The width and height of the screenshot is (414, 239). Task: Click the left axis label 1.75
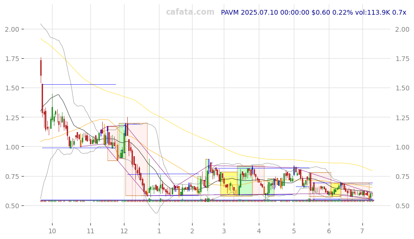pyautogui.click(x=12, y=59)
